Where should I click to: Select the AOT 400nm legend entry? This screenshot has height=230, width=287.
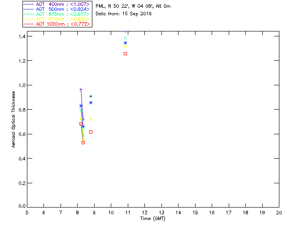(x=57, y=4)
